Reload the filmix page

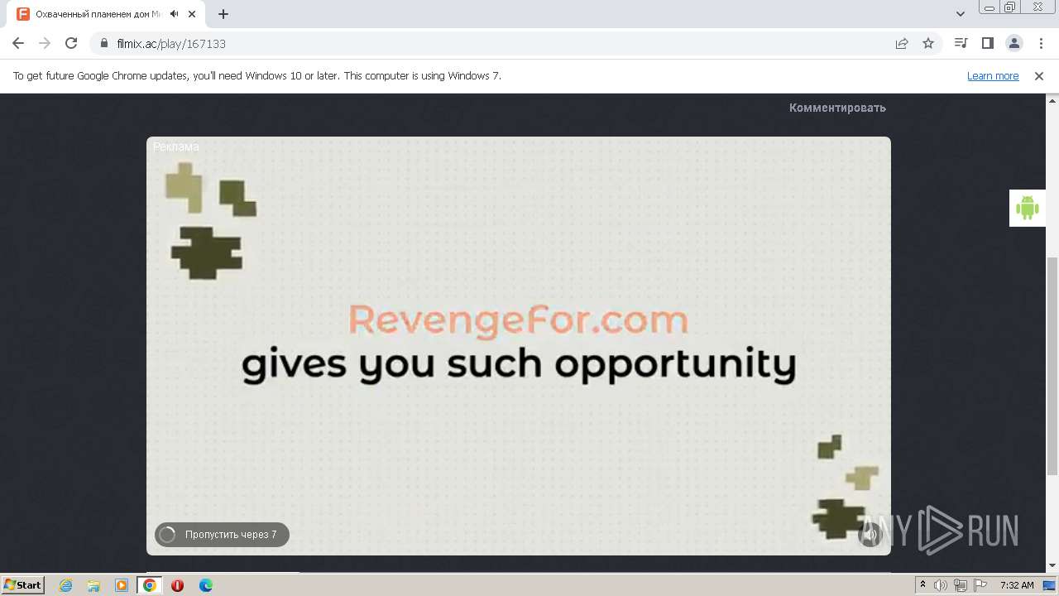71,43
